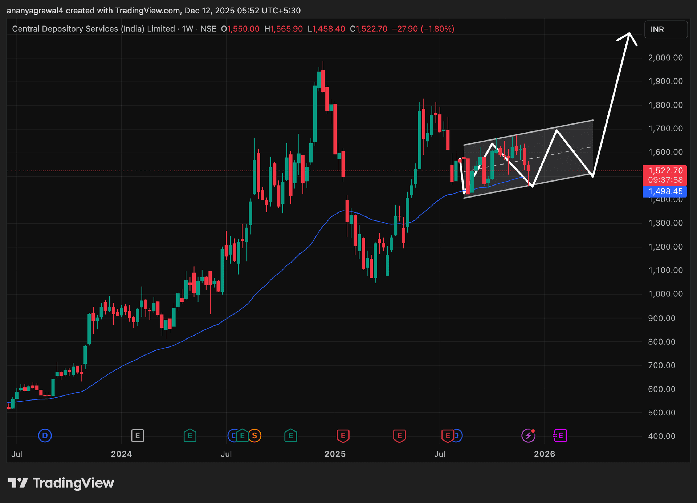
Task: Click the orange split S marker
Action: click(254, 435)
